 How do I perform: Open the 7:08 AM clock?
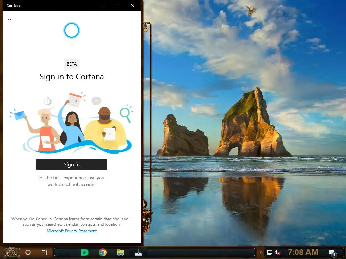(303, 252)
